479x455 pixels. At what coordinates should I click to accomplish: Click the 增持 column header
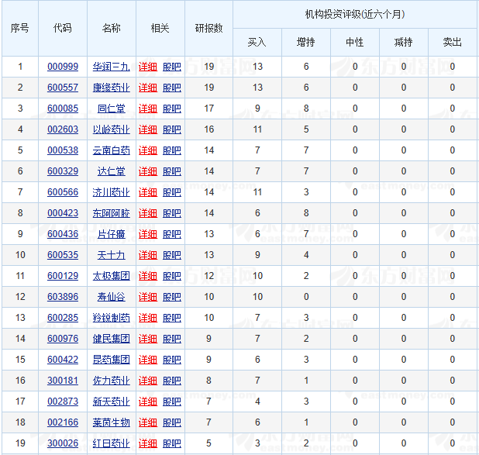305,43
